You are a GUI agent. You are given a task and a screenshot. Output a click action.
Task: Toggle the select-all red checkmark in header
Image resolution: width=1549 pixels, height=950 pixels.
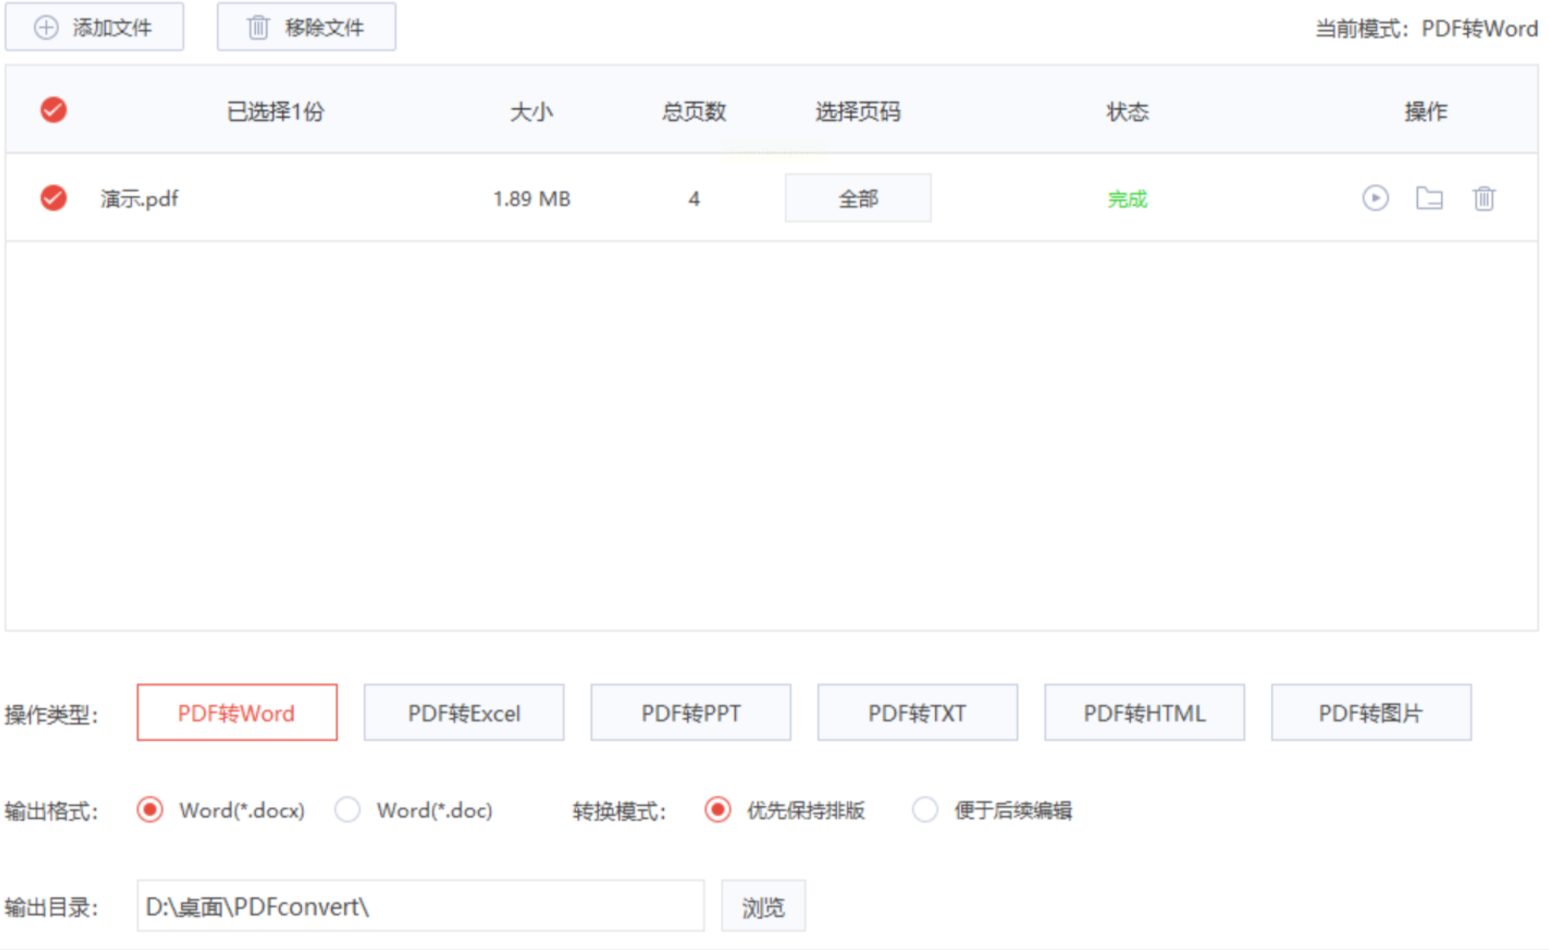tap(53, 111)
